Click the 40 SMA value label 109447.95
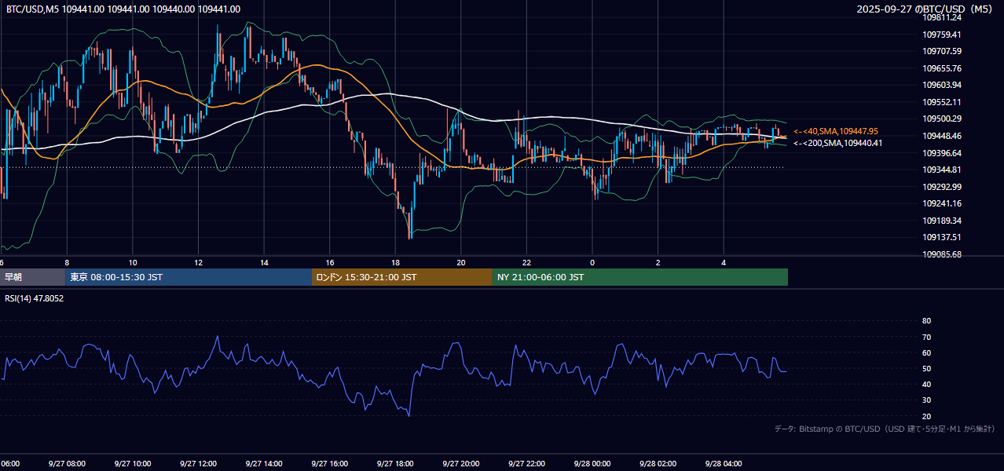Image resolution: width=1004 pixels, height=471 pixels. pyautogui.click(x=836, y=131)
